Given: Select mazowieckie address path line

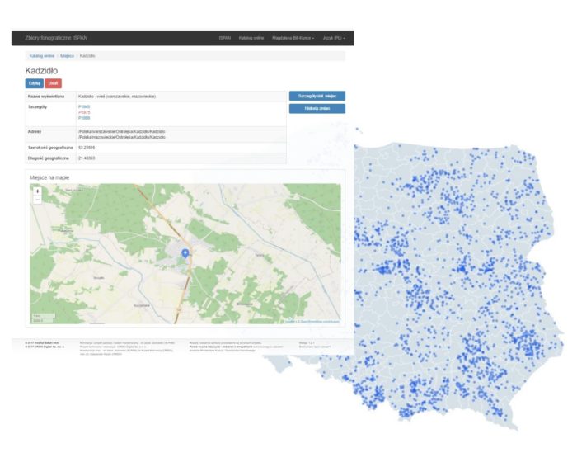Looking at the screenshot, I should click(x=122, y=137).
